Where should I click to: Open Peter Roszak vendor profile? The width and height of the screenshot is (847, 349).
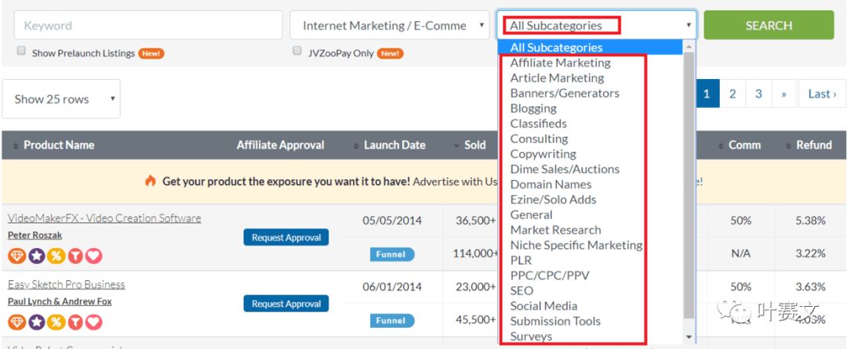click(35, 236)
